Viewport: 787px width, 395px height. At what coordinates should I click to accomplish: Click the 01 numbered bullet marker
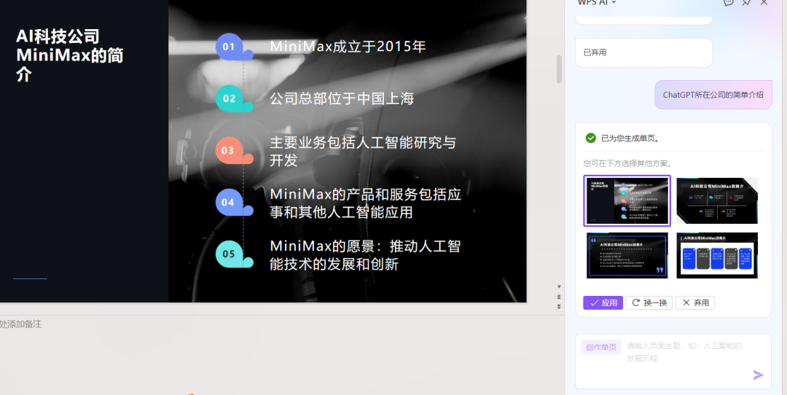coord(230,47)
